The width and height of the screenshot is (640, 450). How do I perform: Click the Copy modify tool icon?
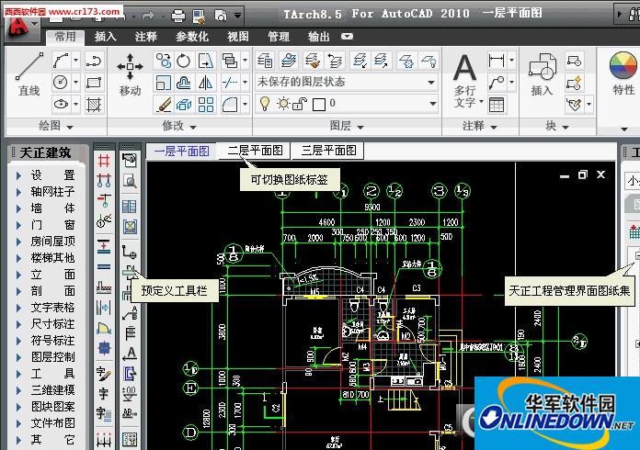163,62
